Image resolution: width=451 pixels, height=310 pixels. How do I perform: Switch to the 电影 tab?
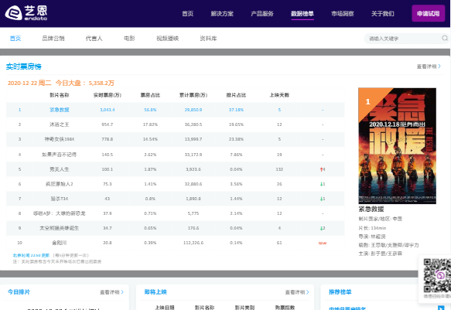click(x=129, y=38)
